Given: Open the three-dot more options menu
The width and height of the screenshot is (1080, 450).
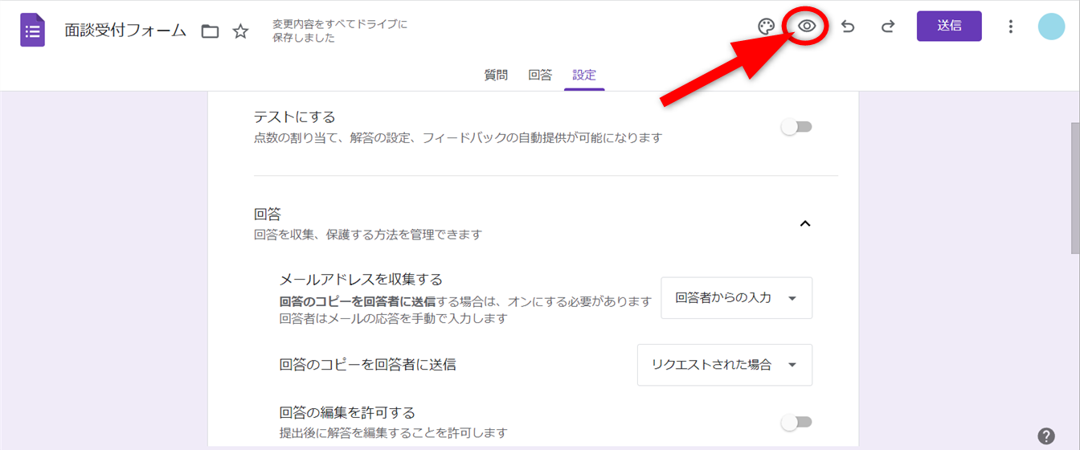Looking at the screenshot, I should 1011,27.
